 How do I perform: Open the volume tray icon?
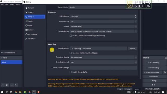(144, 92)
